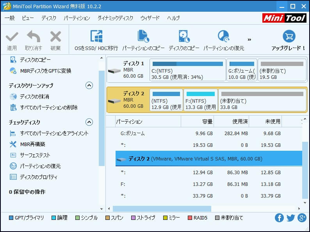Sort by the 使用済 column header
This screenshot has width=310, height=232.
tap(231, 121)
